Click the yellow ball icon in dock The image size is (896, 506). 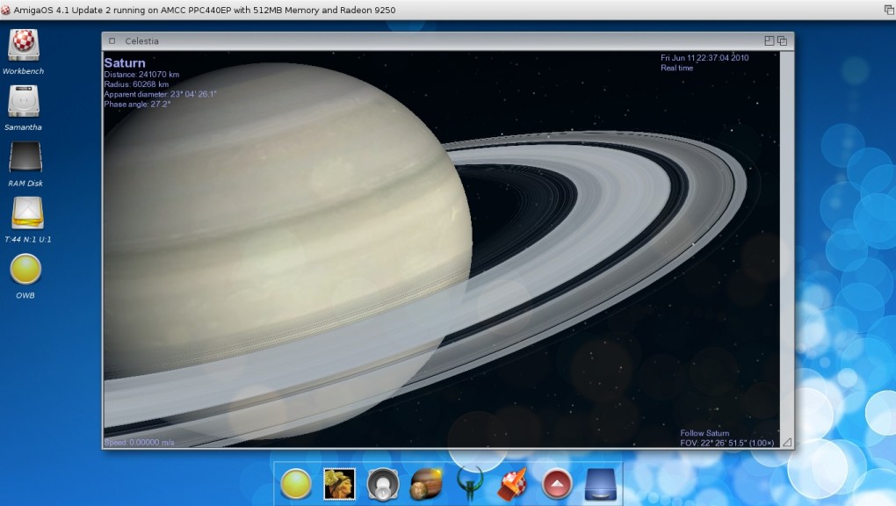[x=296, y=484]
